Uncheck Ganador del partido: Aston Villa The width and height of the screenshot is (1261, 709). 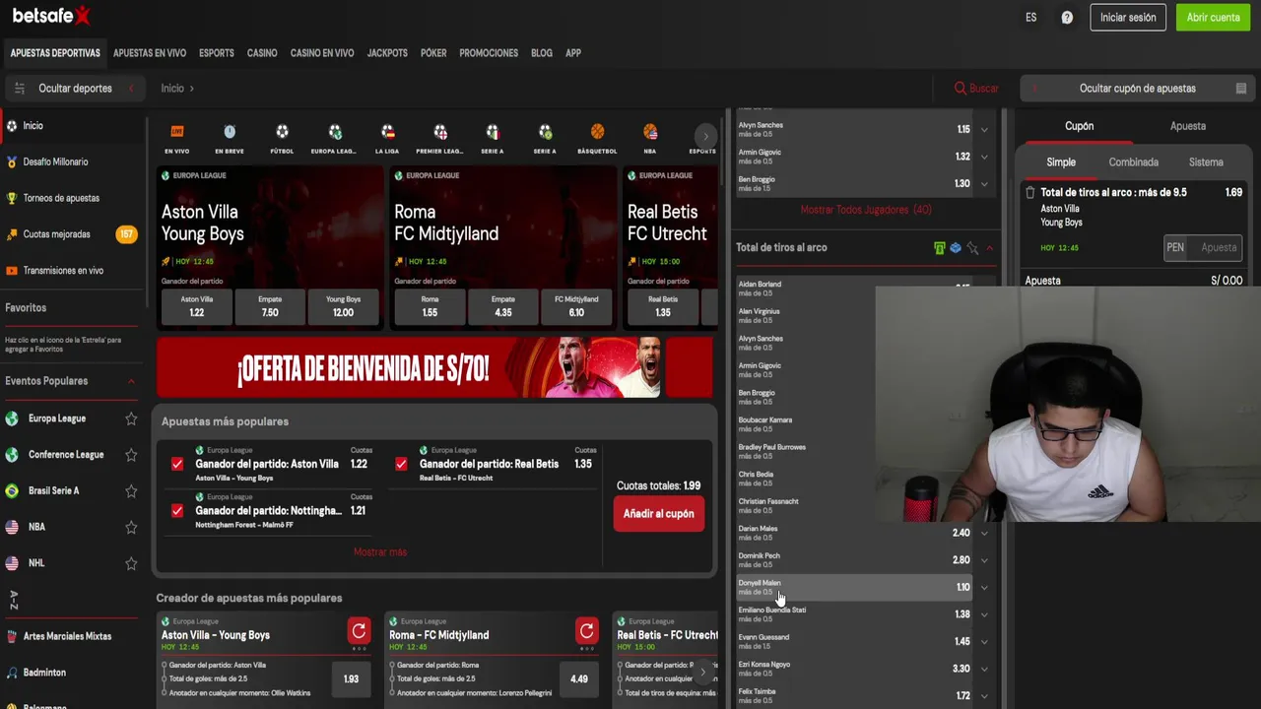click(177, 464)
